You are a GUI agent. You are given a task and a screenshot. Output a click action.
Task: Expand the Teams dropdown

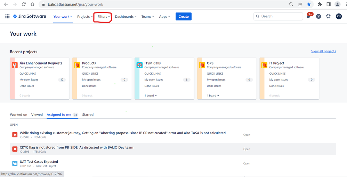coord(148,17)
